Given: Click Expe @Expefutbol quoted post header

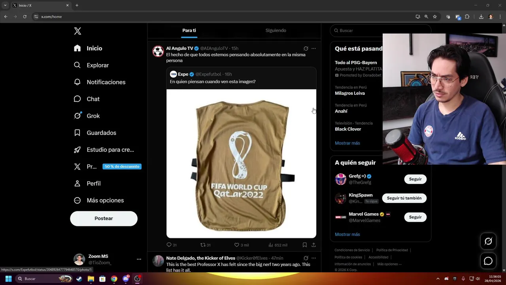Looking at the screenshot, I should pyautogui.click(x=201, y=74).
